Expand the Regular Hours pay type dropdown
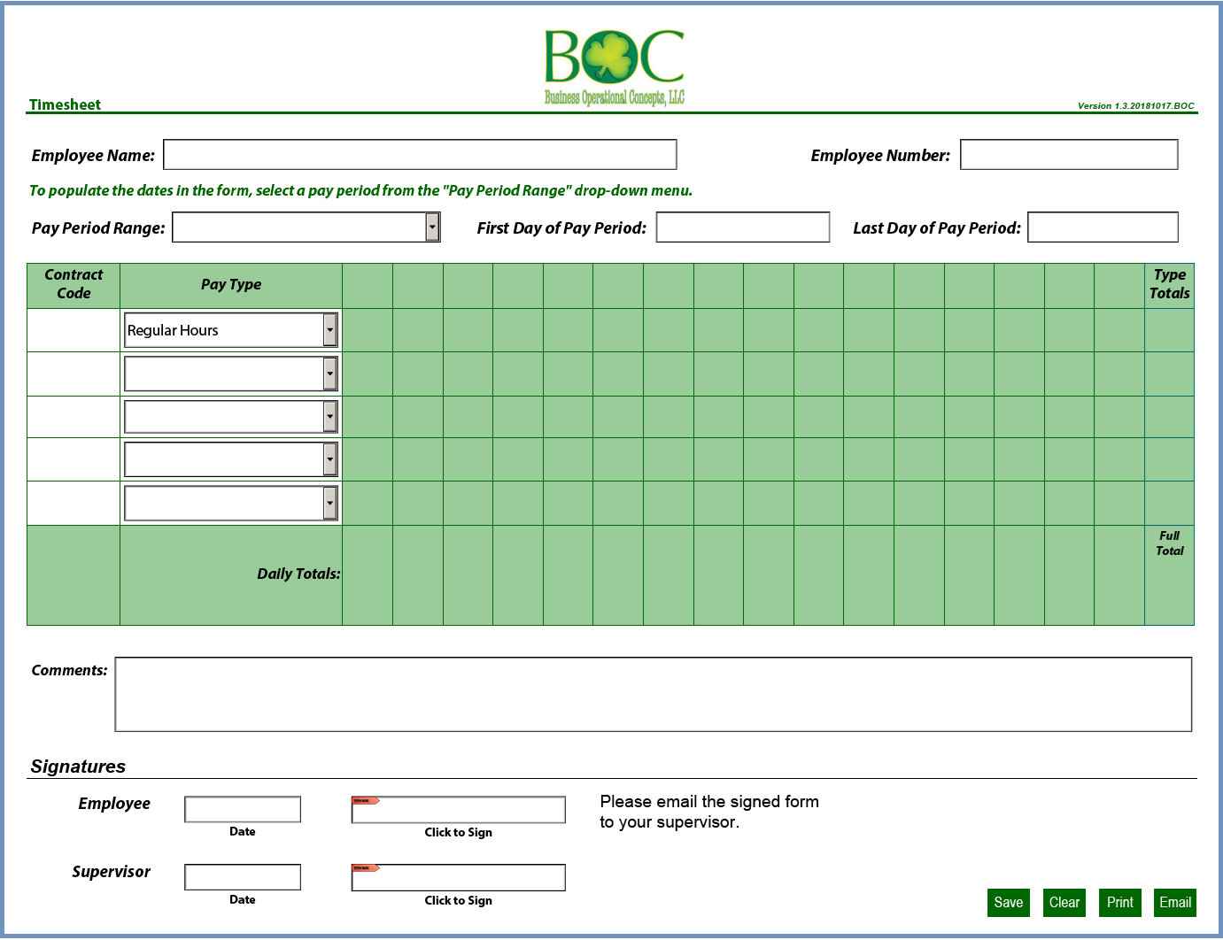This screenshot has height=940, width=1223. coord(329,330)
